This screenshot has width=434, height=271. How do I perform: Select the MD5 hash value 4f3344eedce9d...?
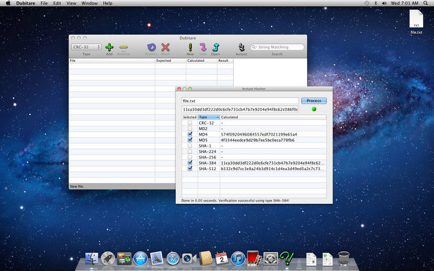(x=258, y=140)
